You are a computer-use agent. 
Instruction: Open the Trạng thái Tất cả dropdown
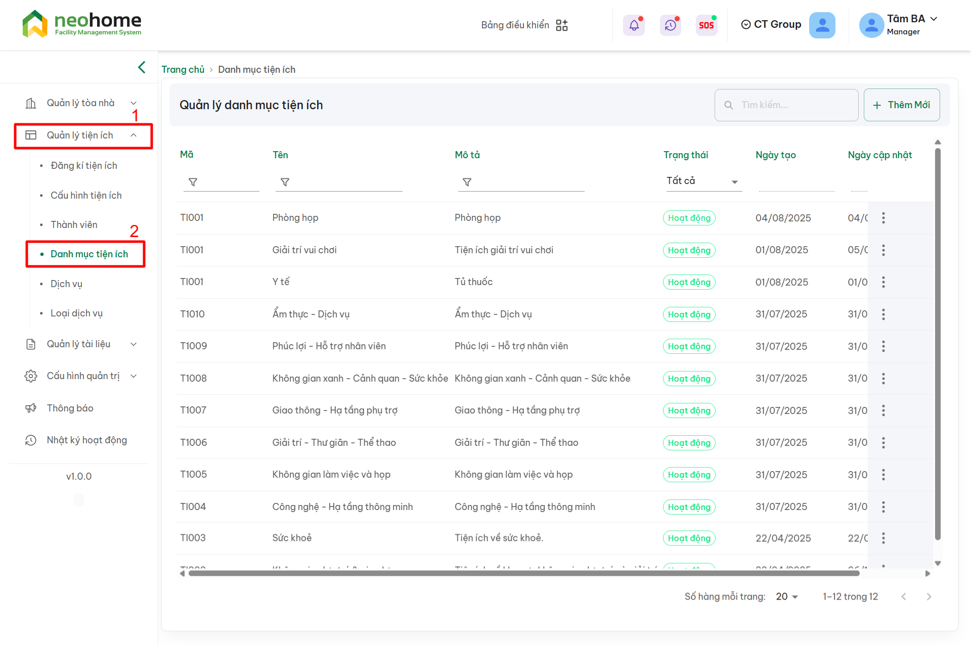coord(702,181)
